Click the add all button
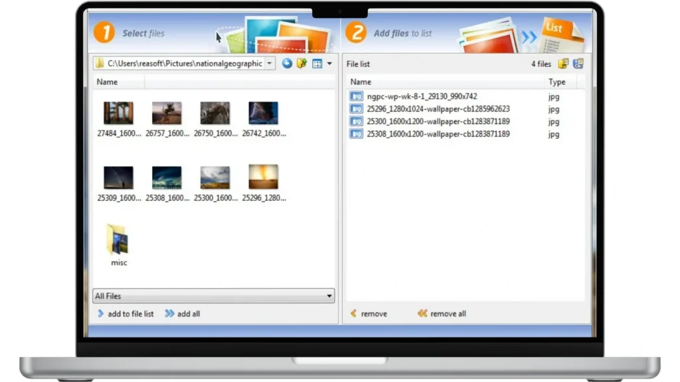This screenshot has height=382, width=680. [x=183, y=314]
